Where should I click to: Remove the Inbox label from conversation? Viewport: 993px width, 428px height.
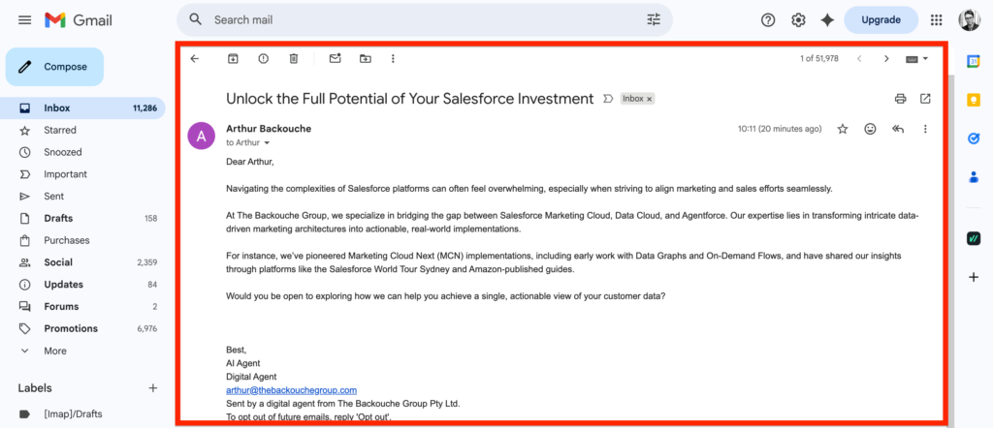point(650,99)
